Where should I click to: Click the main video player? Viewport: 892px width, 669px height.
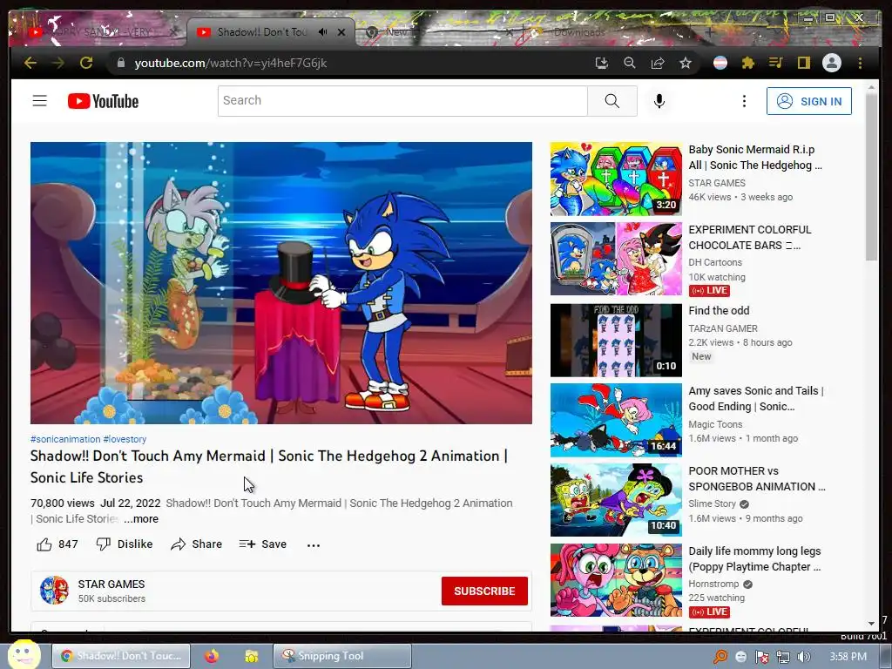[x=281, y=283]
